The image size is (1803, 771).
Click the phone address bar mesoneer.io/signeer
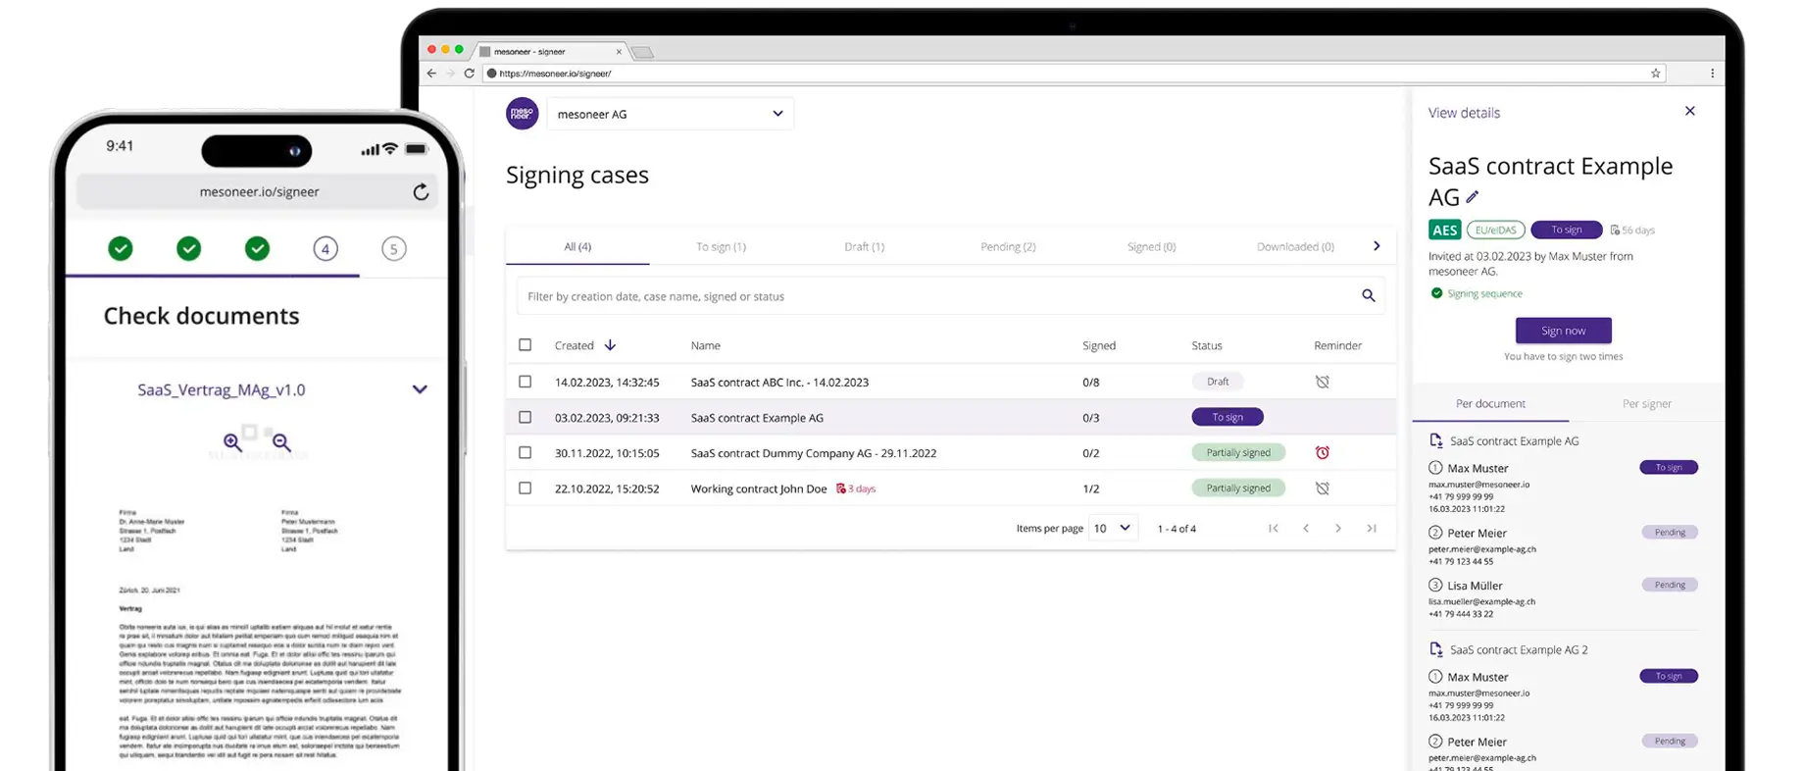click(259, 191)
